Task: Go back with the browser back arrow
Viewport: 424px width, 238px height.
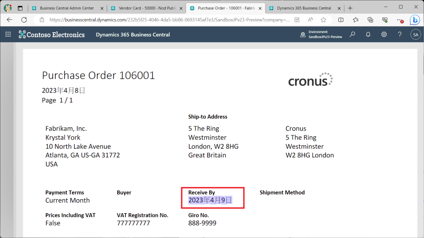Action: click(x=10, y=20)
